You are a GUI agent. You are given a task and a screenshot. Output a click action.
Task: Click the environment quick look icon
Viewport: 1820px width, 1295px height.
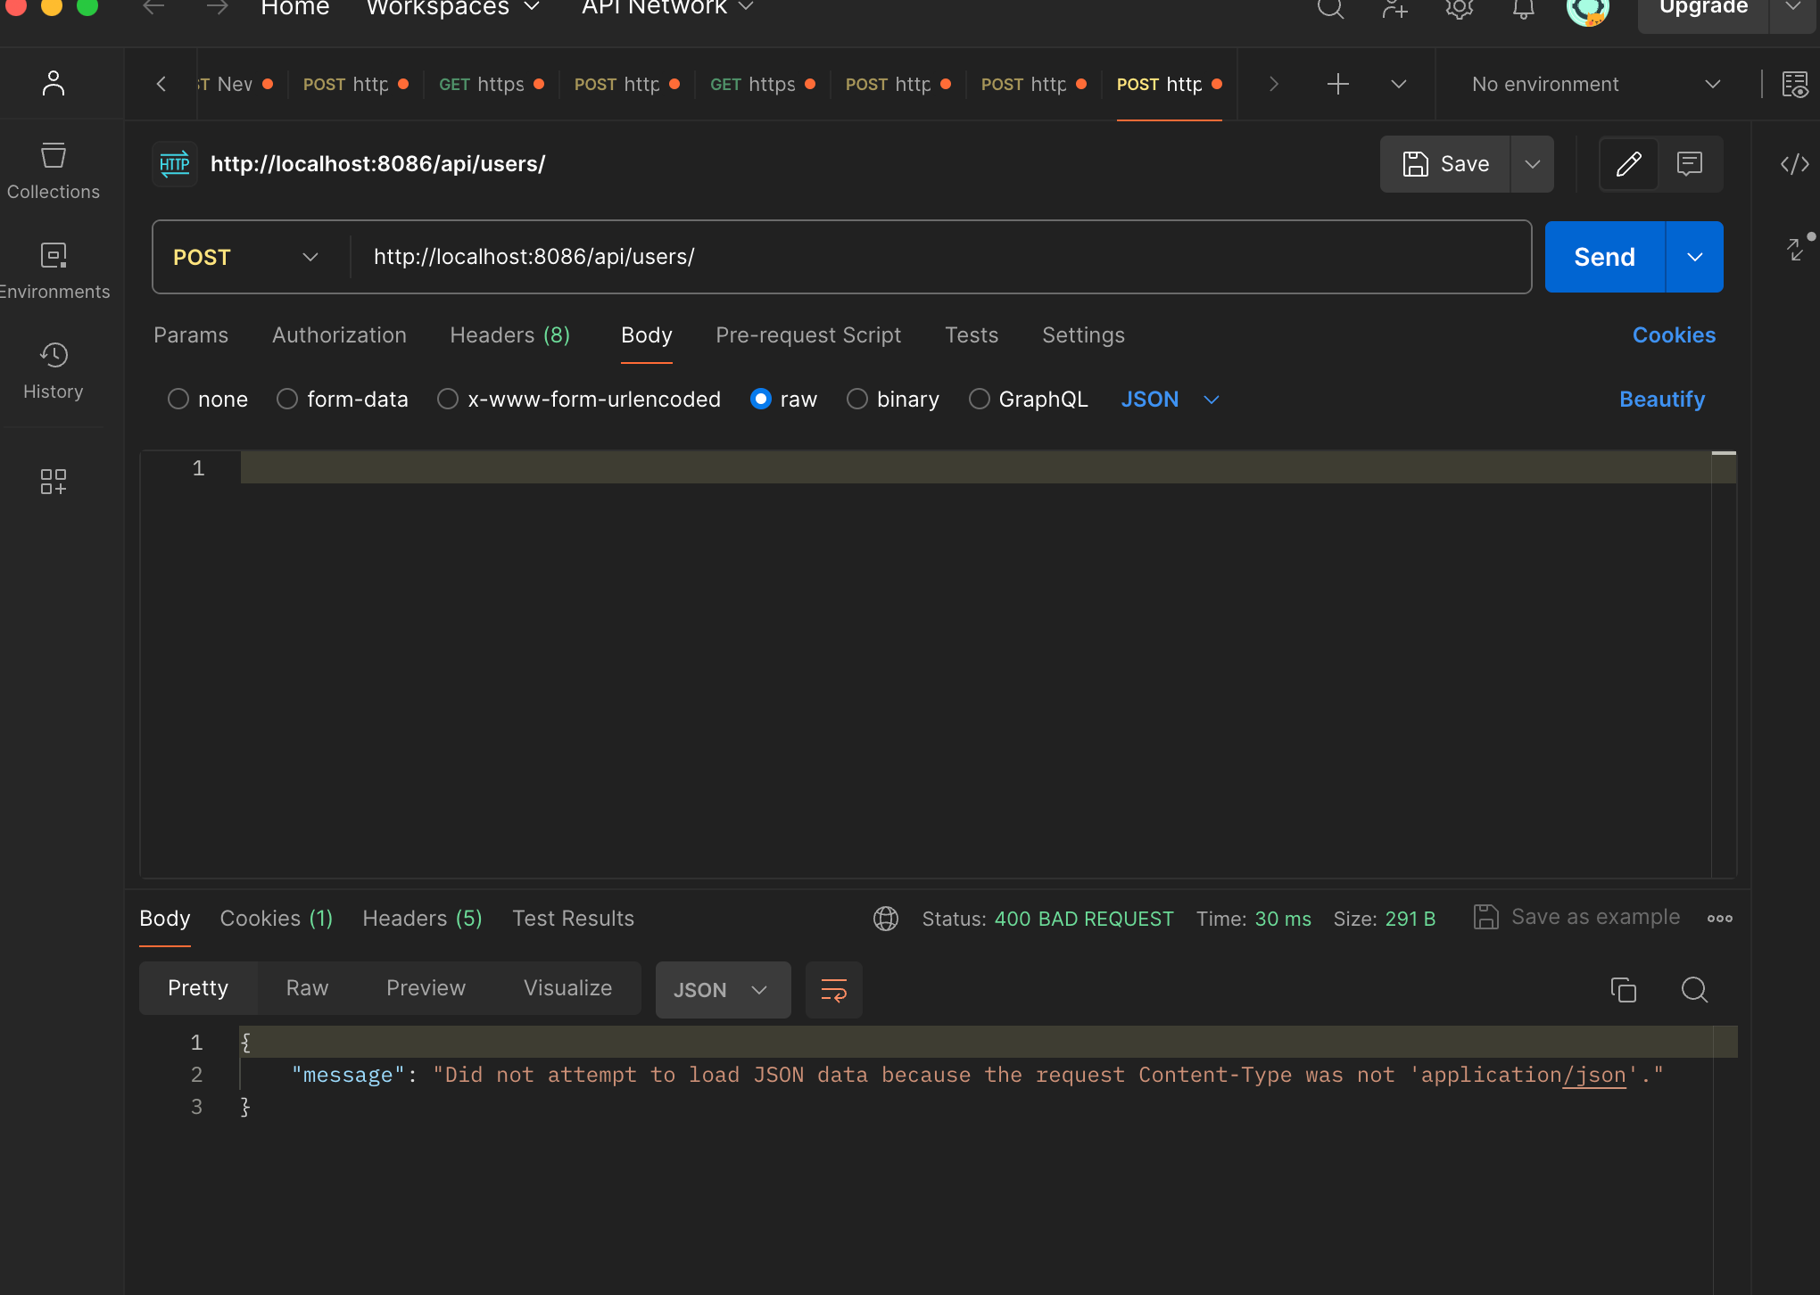1794,84
